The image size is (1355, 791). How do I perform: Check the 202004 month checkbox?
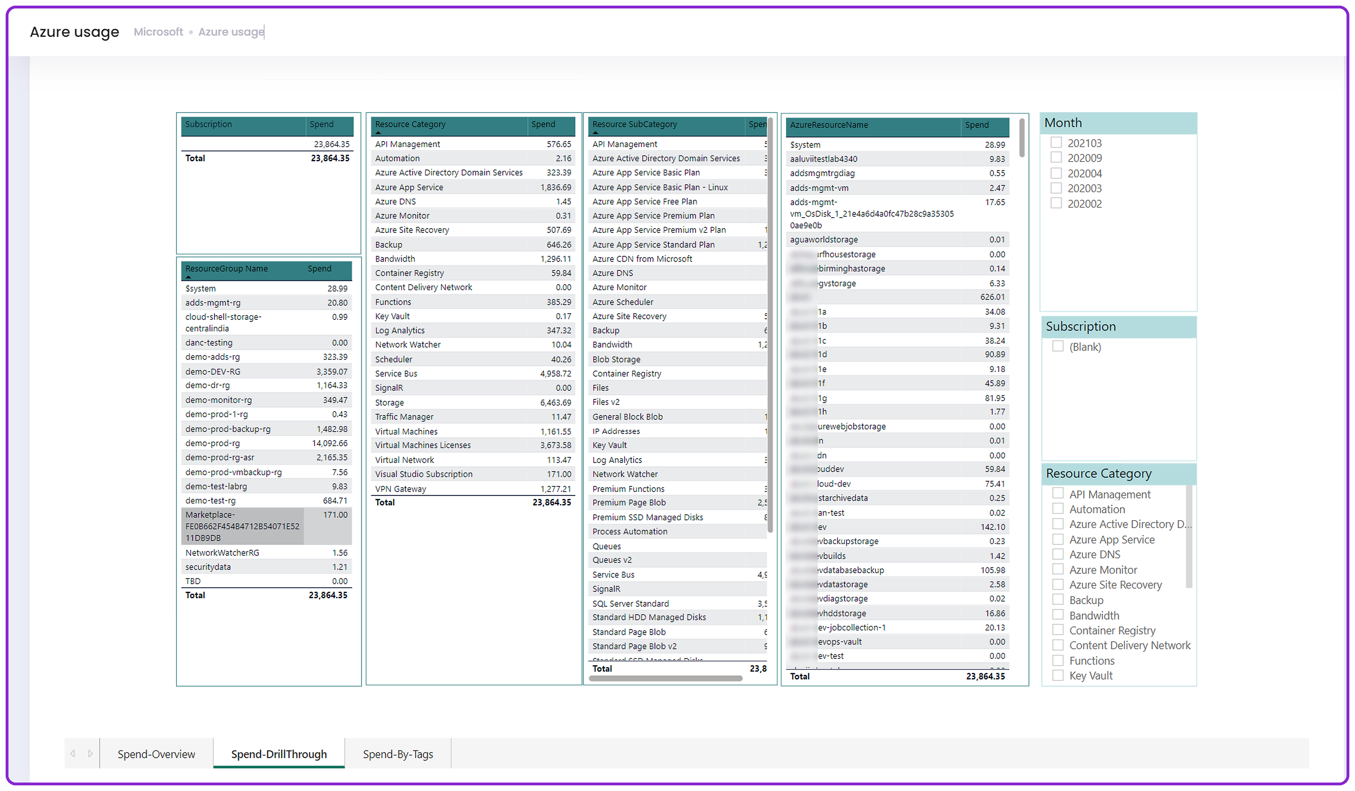click(x=1056, y=173)
